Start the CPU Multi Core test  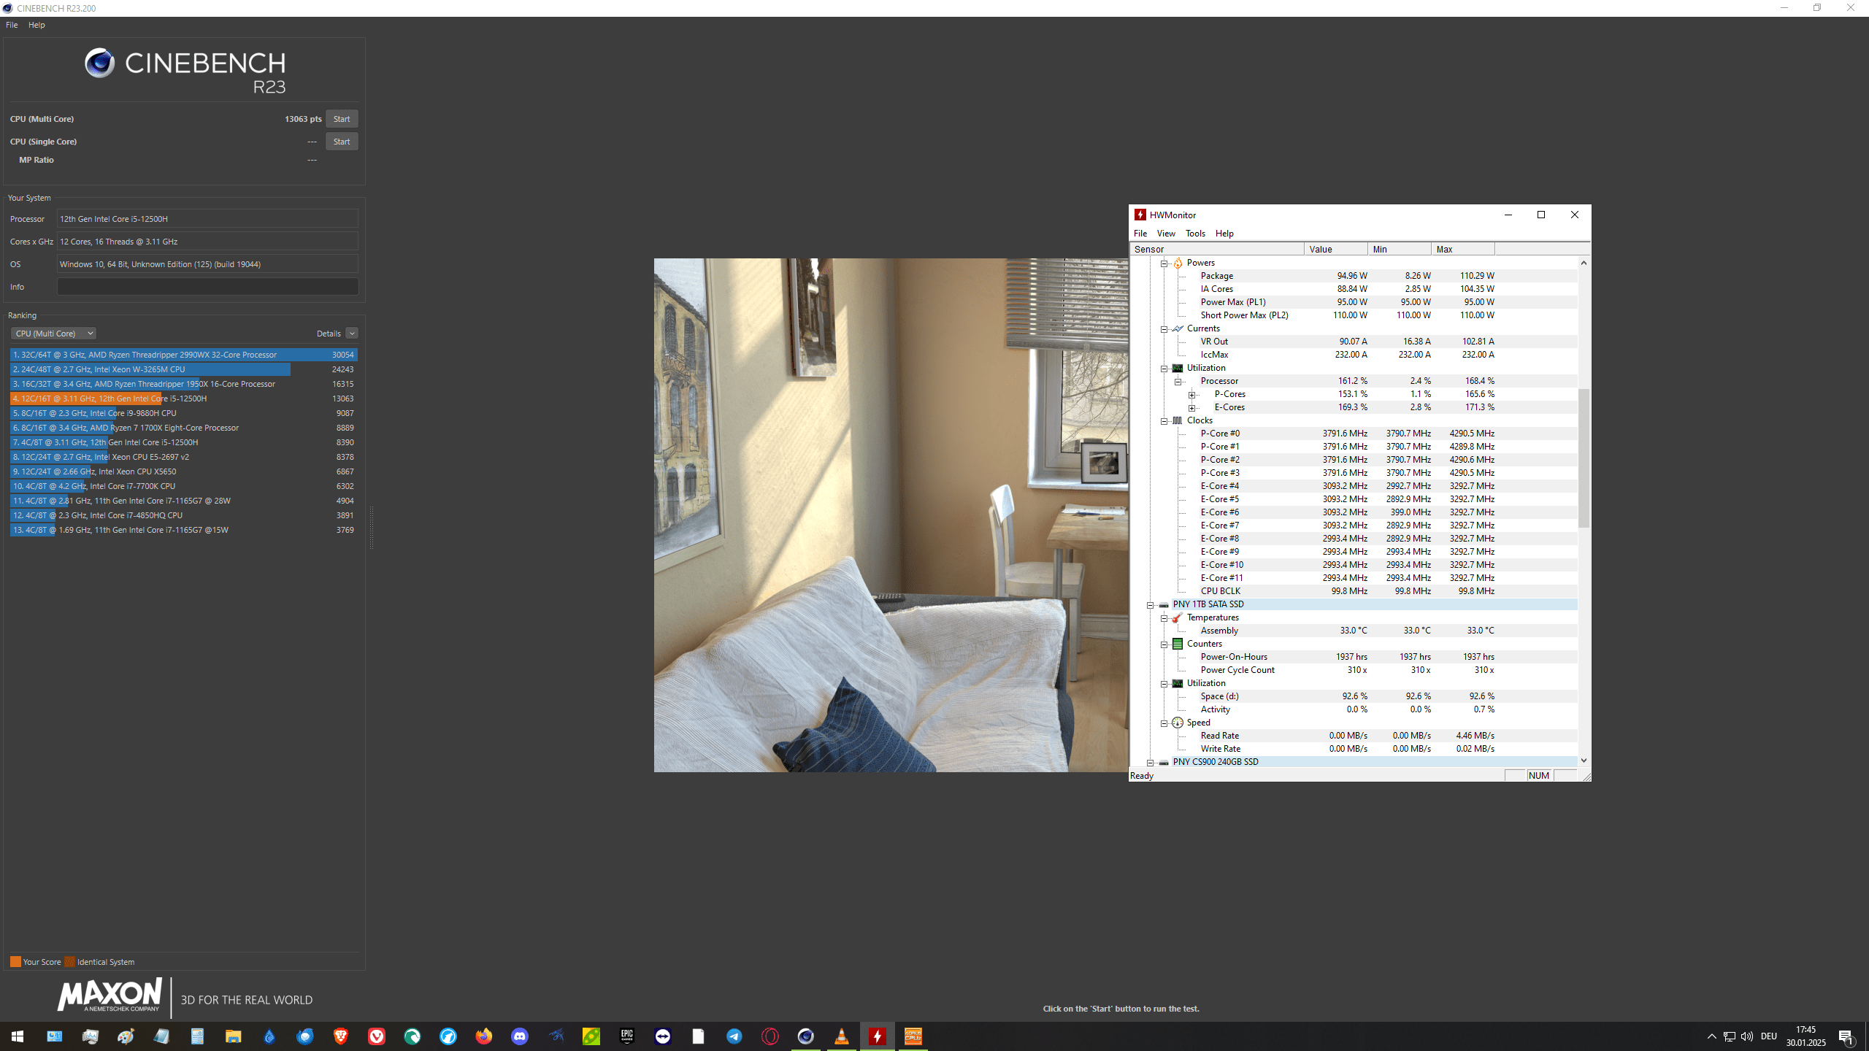[x=342, y=119]
